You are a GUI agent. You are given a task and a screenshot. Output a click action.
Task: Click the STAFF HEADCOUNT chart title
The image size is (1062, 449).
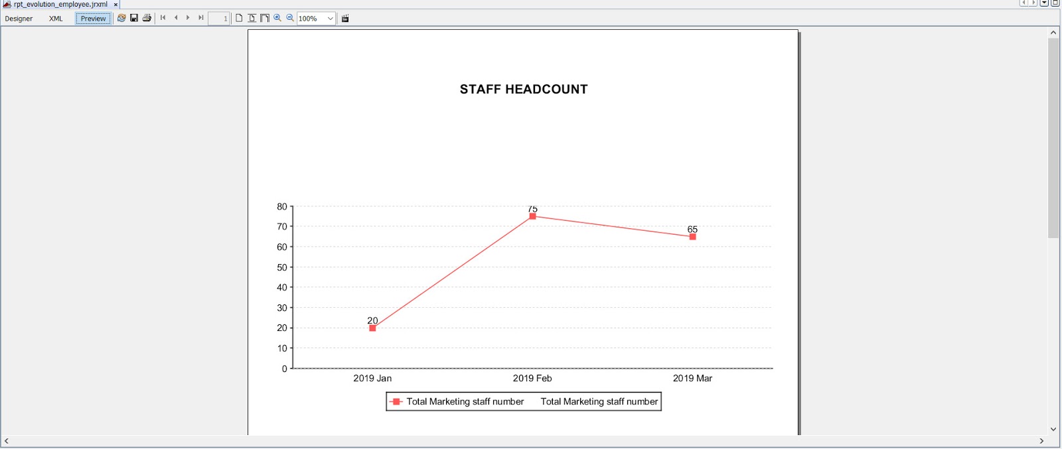[524, 90]
